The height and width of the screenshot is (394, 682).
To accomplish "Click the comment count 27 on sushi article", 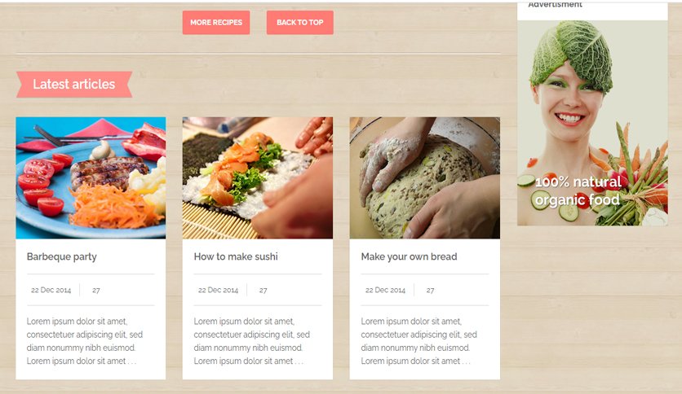I will [x=263, y=291].
